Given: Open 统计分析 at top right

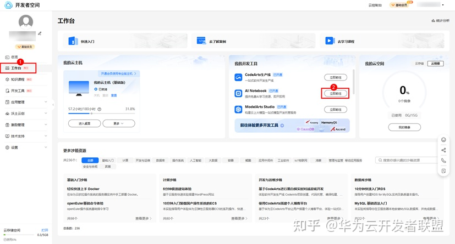Looking at the screenshot, I should click(440, 20).
